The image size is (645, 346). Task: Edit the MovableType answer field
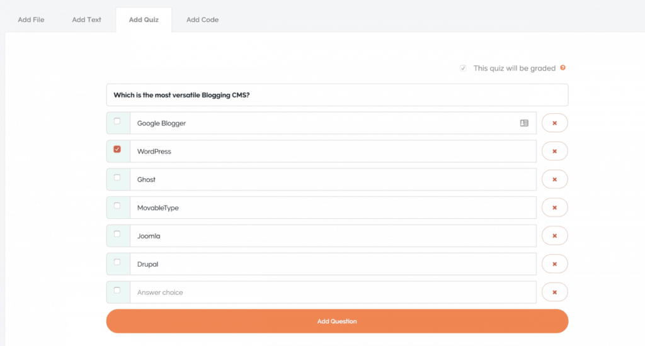click(333, 208)
